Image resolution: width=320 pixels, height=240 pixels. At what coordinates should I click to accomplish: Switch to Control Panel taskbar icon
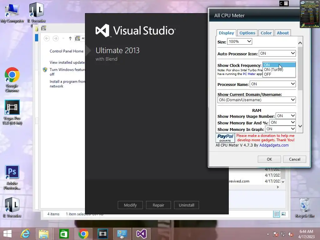[x=122, y=234]
